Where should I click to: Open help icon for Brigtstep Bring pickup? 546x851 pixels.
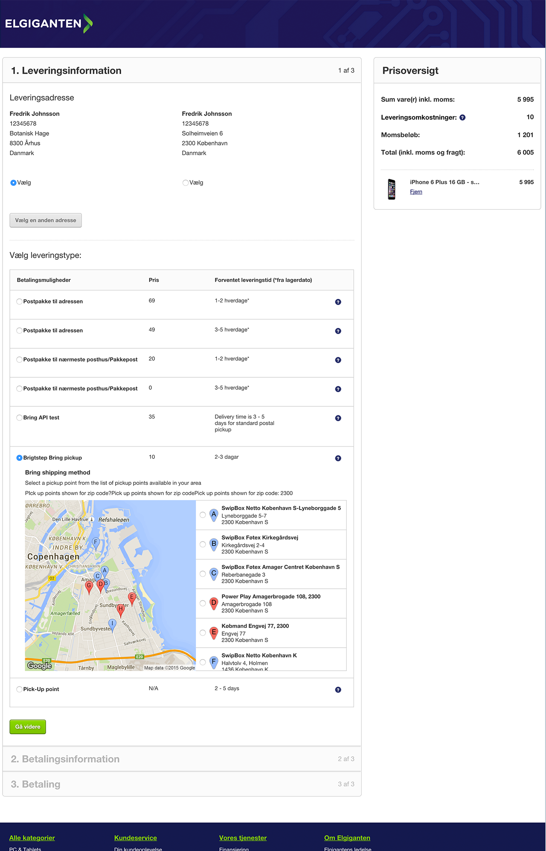[338, 458]
